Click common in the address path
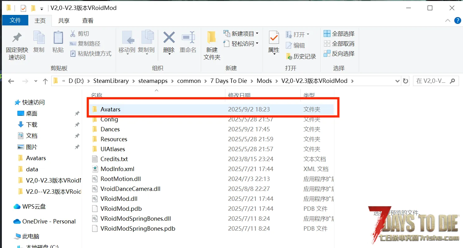 click(x=189, y=81)
